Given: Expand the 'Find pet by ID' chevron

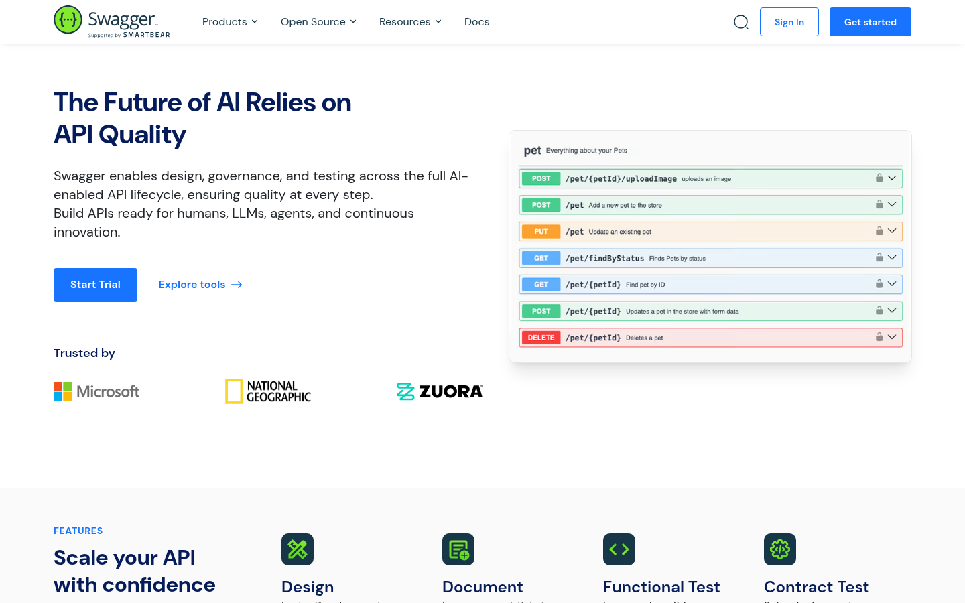Looking at the screenshot, I should pos(892,284).
